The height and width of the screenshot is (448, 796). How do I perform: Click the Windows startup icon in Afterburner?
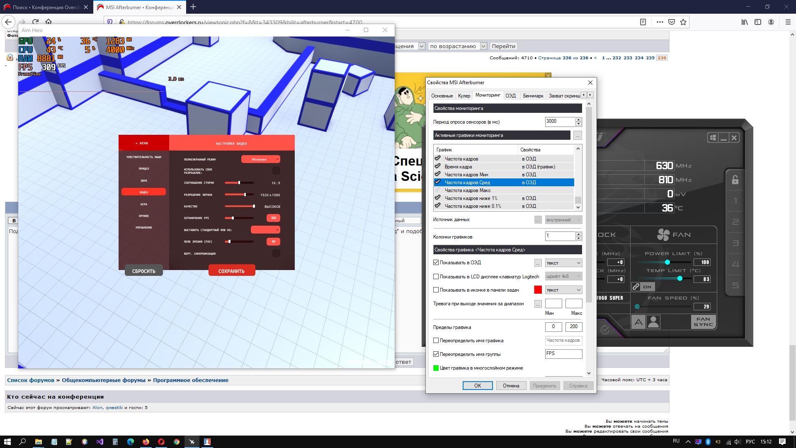pos(713,138)
